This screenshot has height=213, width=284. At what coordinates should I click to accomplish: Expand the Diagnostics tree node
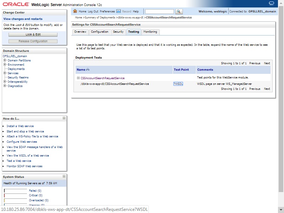[x=5, y=86]
